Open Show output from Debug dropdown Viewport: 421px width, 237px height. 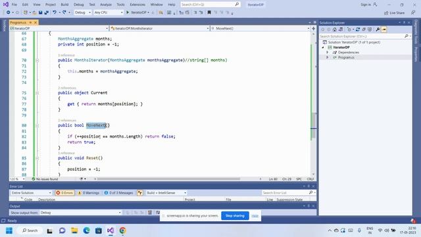coord(80,213)
